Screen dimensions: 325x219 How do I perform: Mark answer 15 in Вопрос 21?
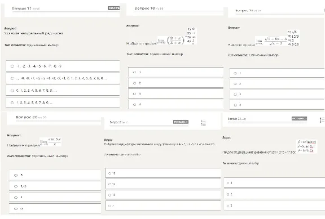coord(163,173)
